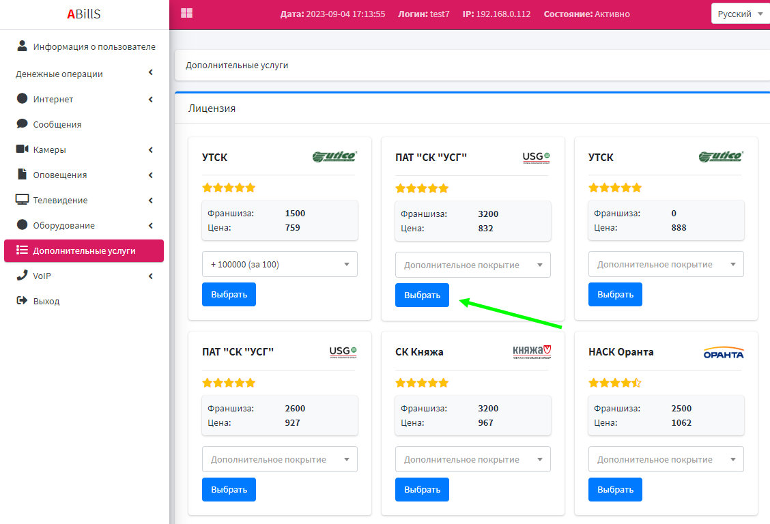The width and height of the screenshot is (770, 524).
Task: Click the Телевидение monitor icon
Action: (x=22, y=199)
